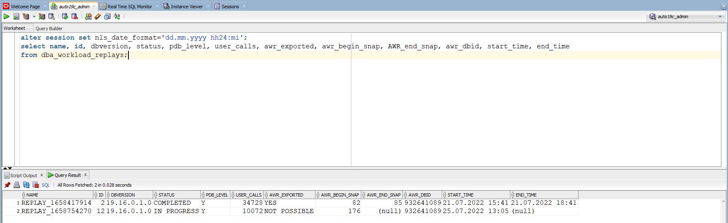Select the NOT POSSIBLE cell
The width and height of the screenshot is (728, 223).
[289, 211]
